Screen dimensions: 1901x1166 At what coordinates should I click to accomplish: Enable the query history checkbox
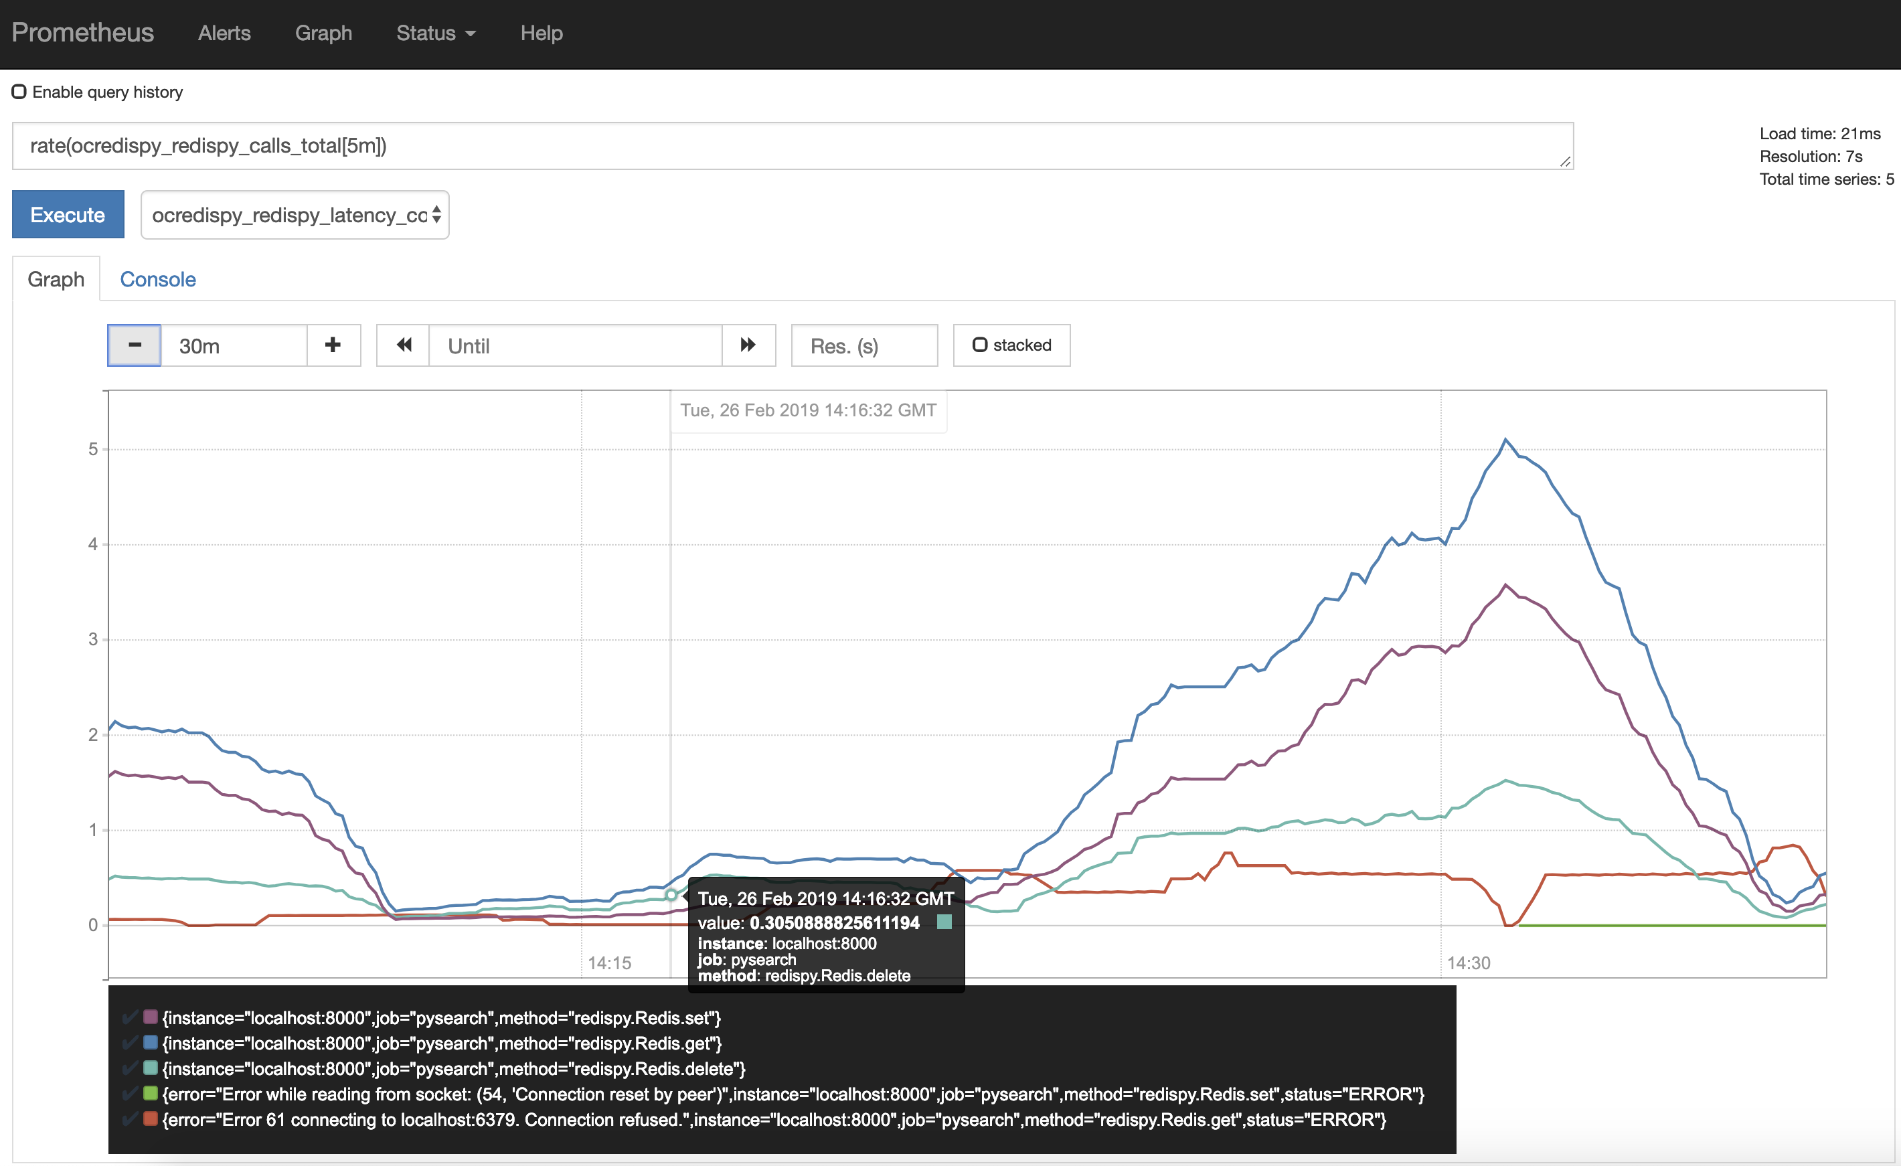click(x=19, y=92)
